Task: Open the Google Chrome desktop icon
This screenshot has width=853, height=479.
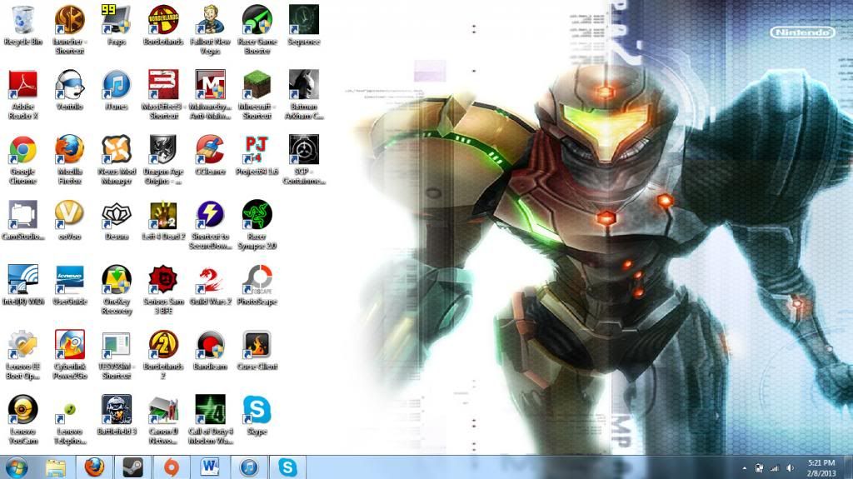Action: pos(22,149)
